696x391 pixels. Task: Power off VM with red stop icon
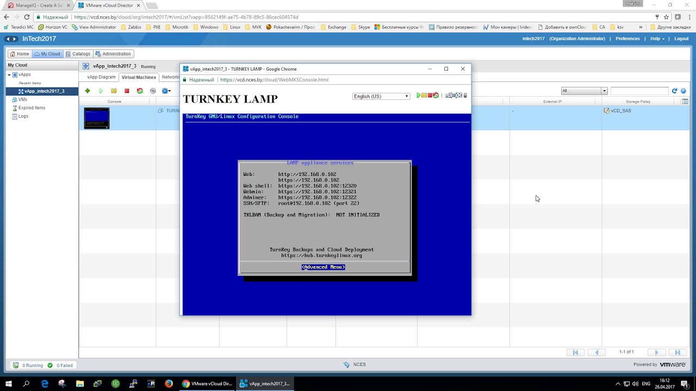point(127,91)
